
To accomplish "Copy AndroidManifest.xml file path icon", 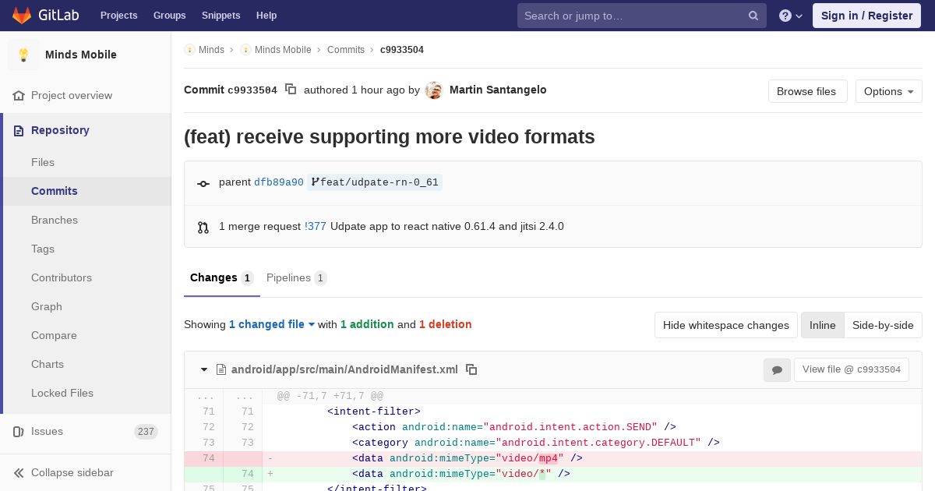I will (x=471, y=369).
